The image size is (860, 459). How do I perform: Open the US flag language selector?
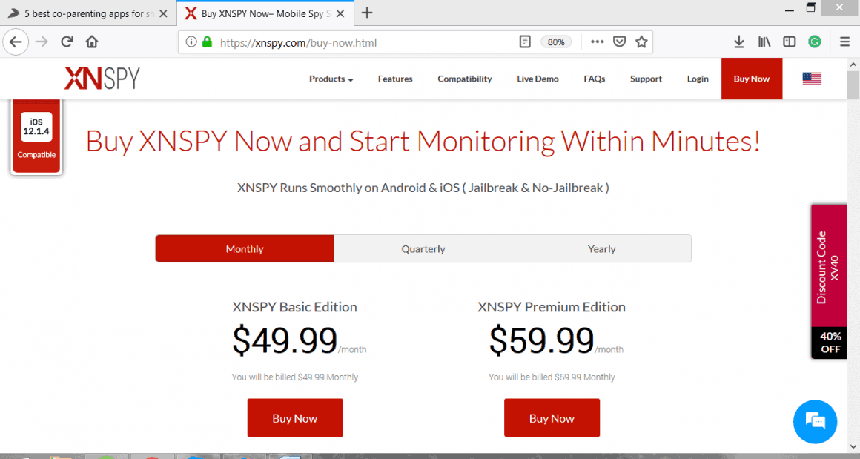click(812, 79)
